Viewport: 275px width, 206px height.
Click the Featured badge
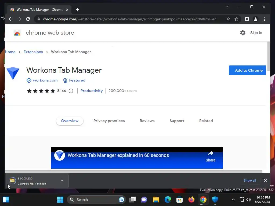pyautogui.click(x=74, y=80)
